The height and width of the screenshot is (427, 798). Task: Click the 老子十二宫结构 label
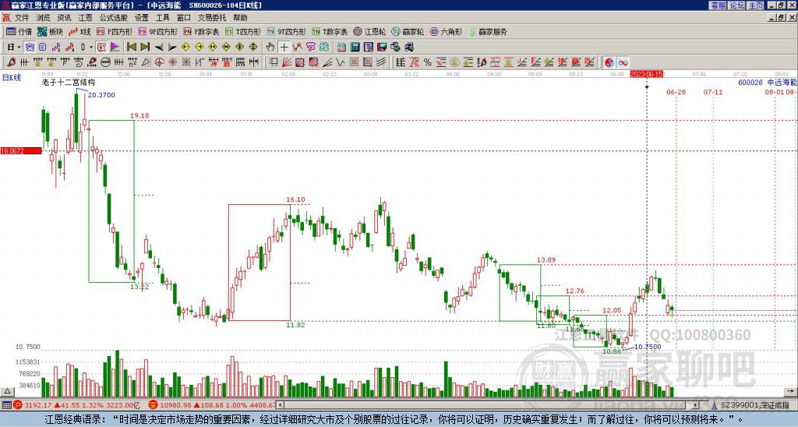(69, 82)
